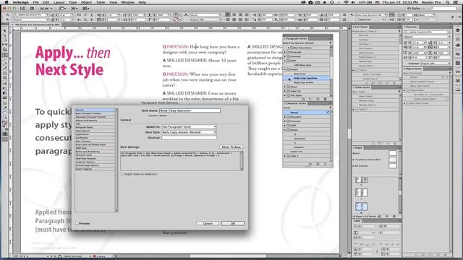
Task: Select General in dialog category list
Action: [x=95, y=110]
